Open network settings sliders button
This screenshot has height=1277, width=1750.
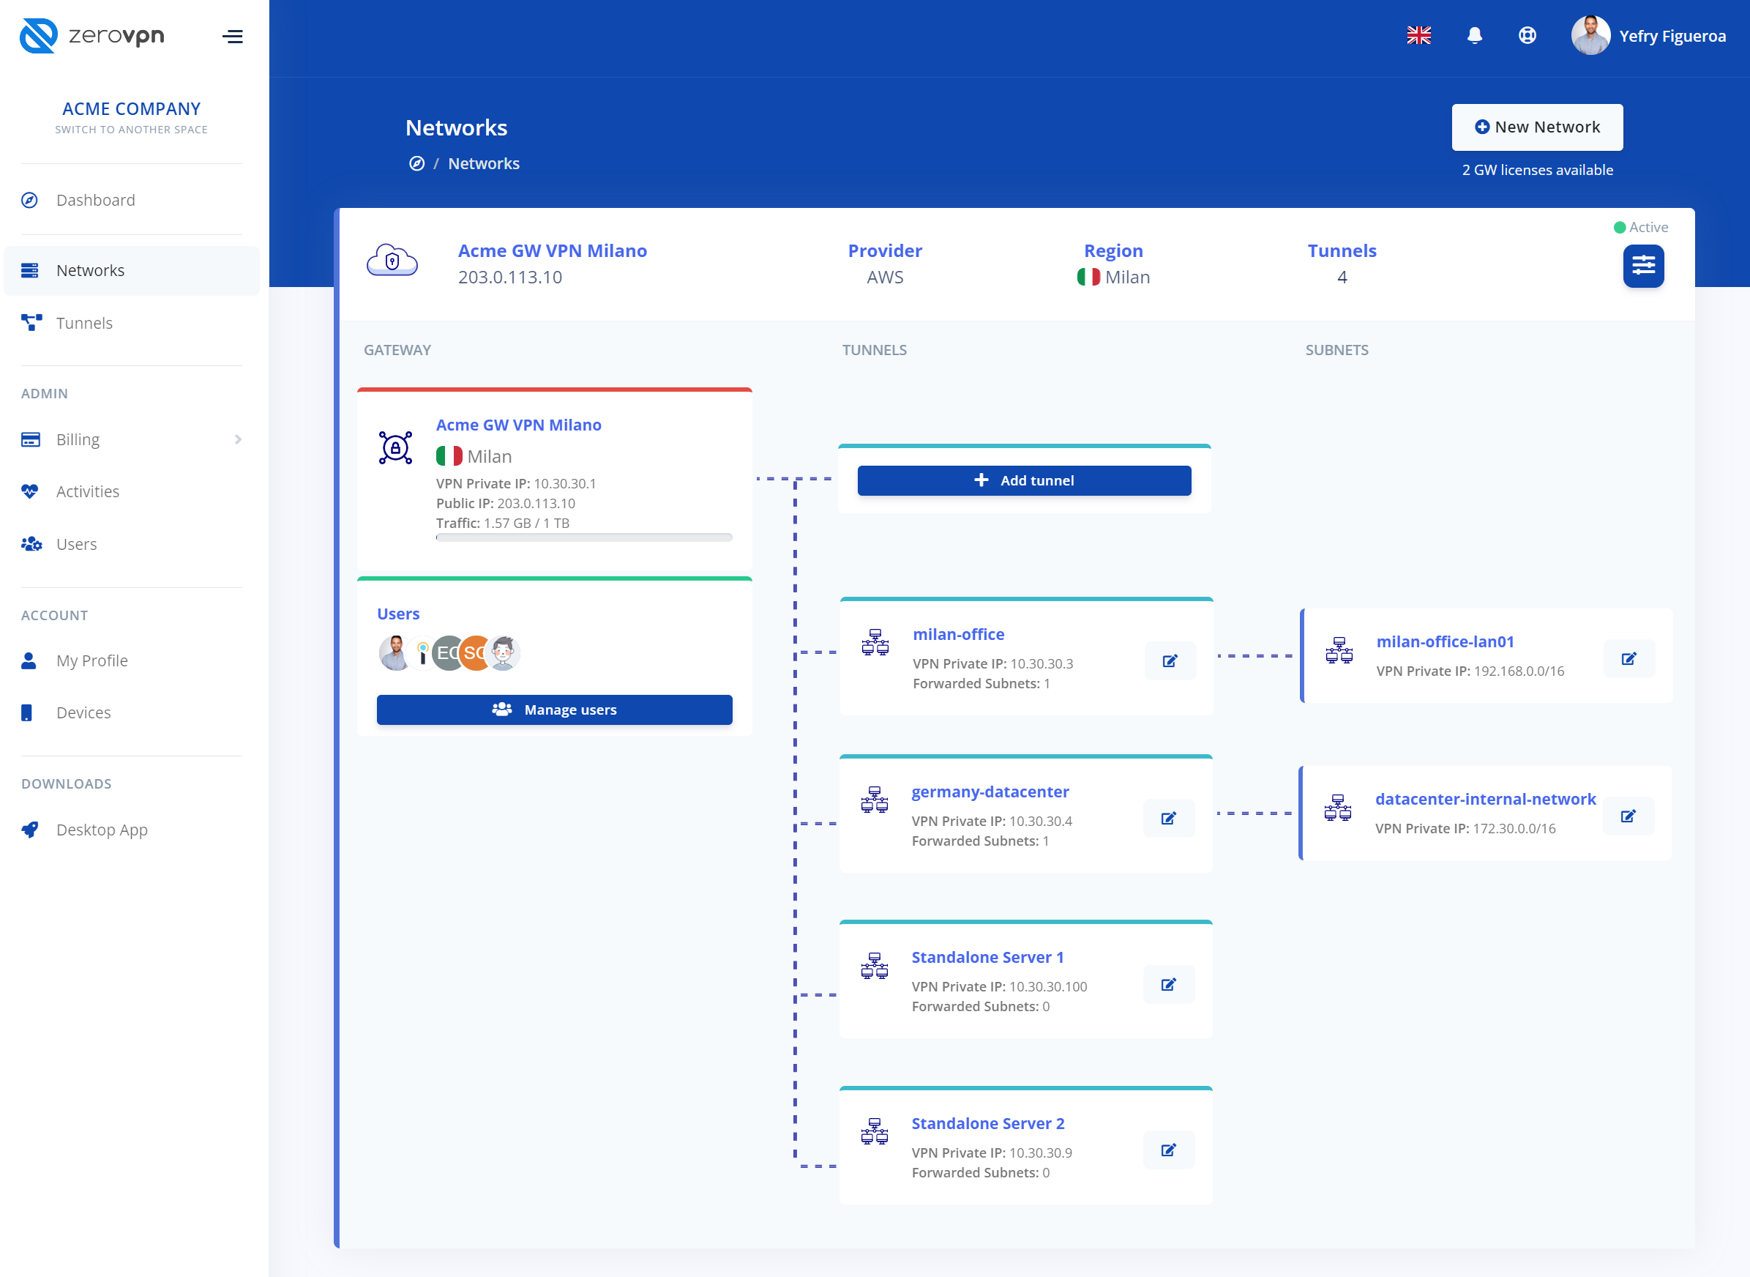coord(1643,267)
